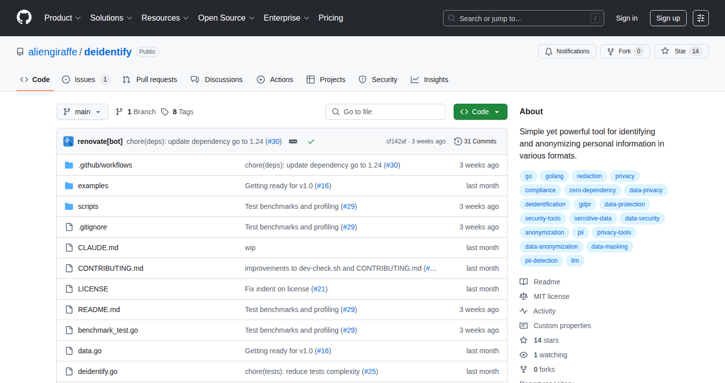Open the aliengiraffe owner profile link
This screenshot has height=383, width=725.
tap(53, 51)
